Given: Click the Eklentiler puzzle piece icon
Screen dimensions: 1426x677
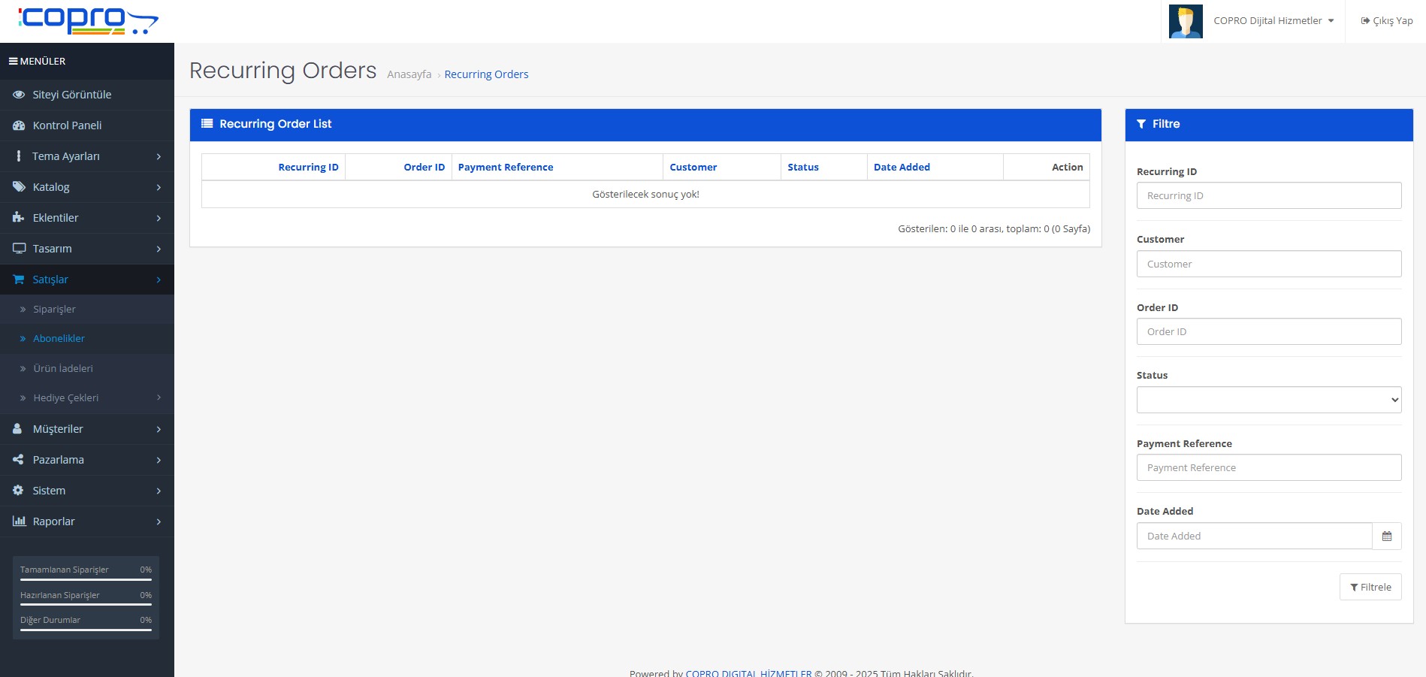Looking at the screenshot, I should coord(19,218).
